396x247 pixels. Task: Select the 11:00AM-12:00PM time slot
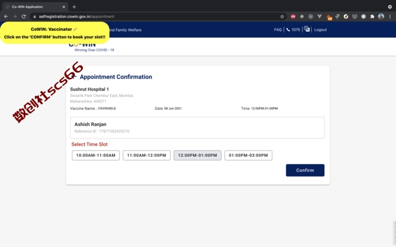pyautogui.click(x=147, y=155)
